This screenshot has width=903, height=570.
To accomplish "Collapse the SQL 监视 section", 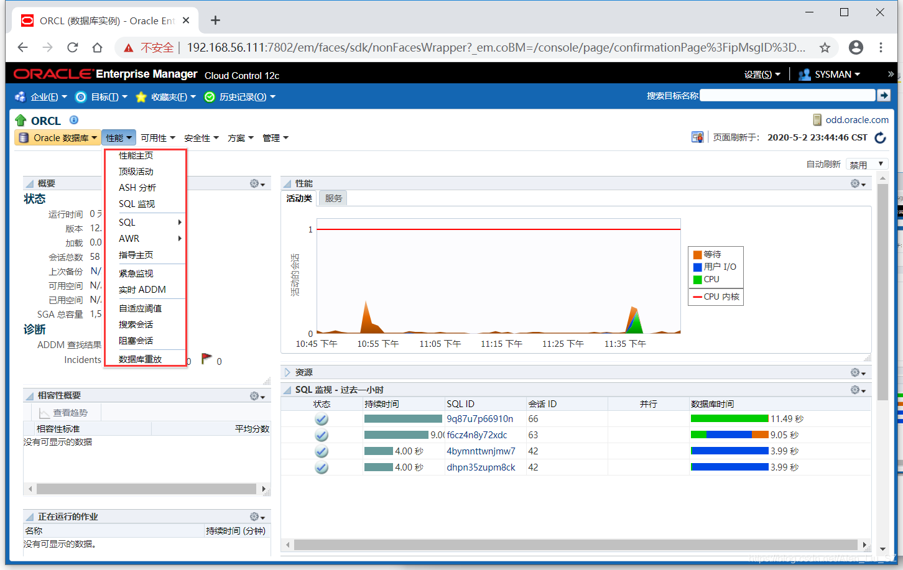I will pos(287,390).
